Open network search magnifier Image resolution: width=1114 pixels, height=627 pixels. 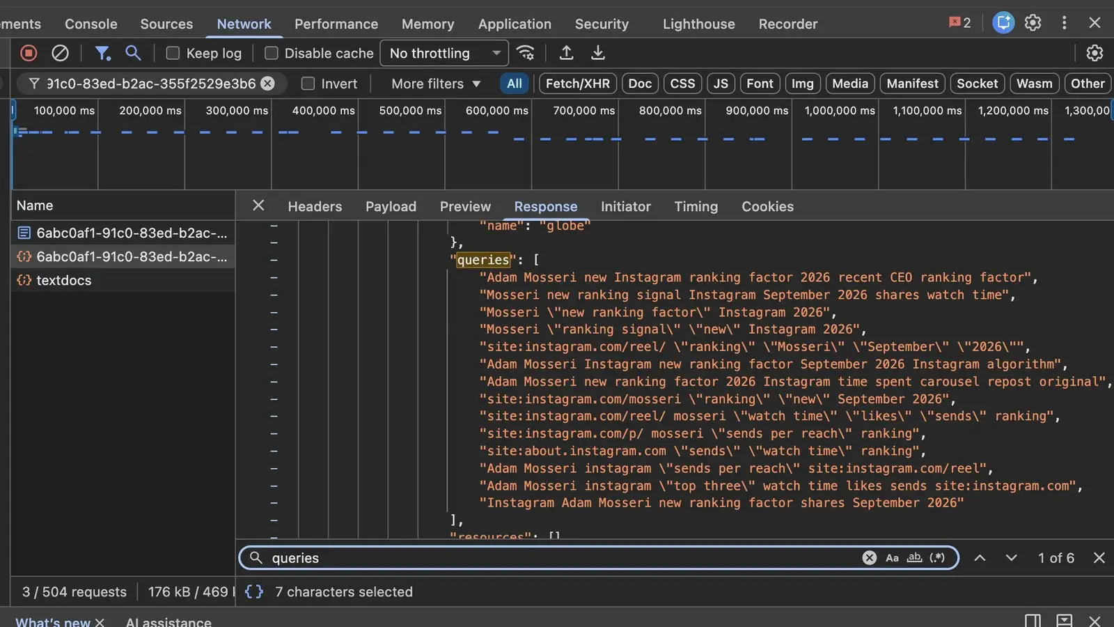pos(133,53)
